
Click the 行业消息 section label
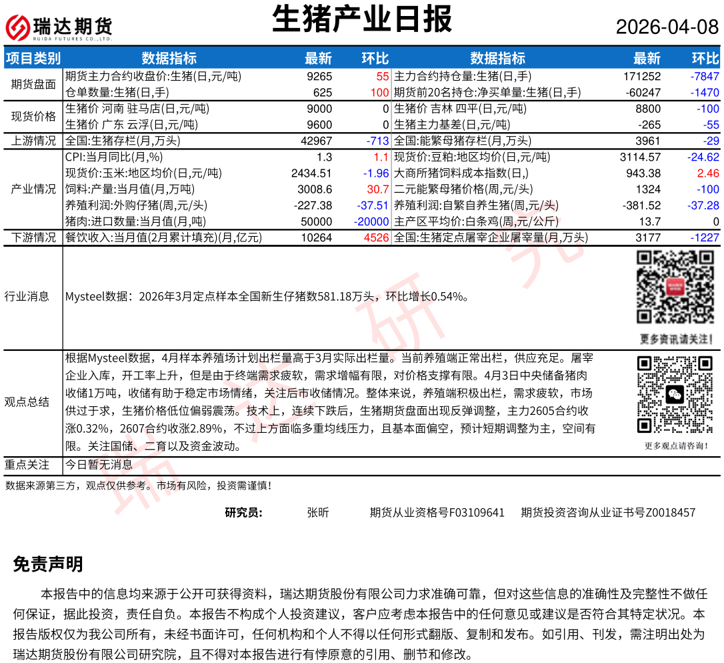coord(27,296)
